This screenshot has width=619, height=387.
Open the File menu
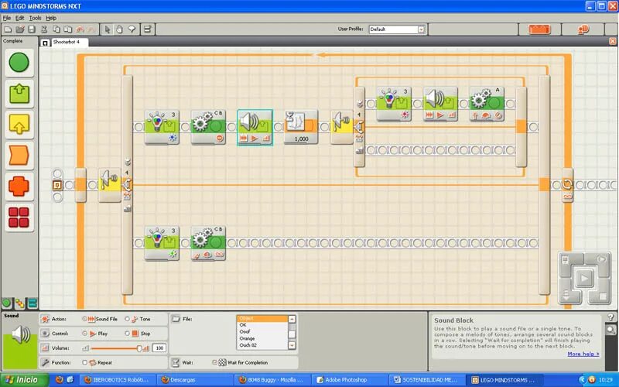click(x=7, y=18)
